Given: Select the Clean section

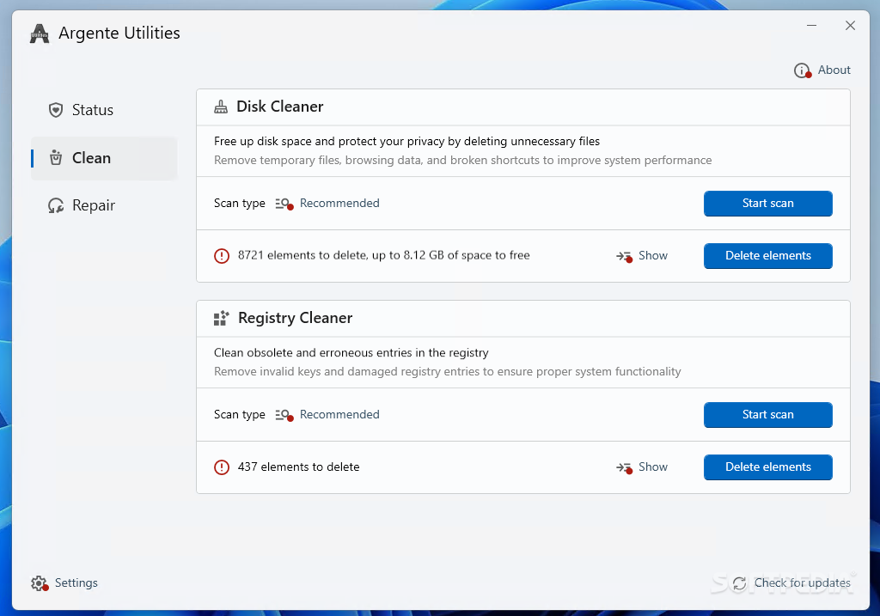Looking at the screenshot, I should click(x=104, y=157).
